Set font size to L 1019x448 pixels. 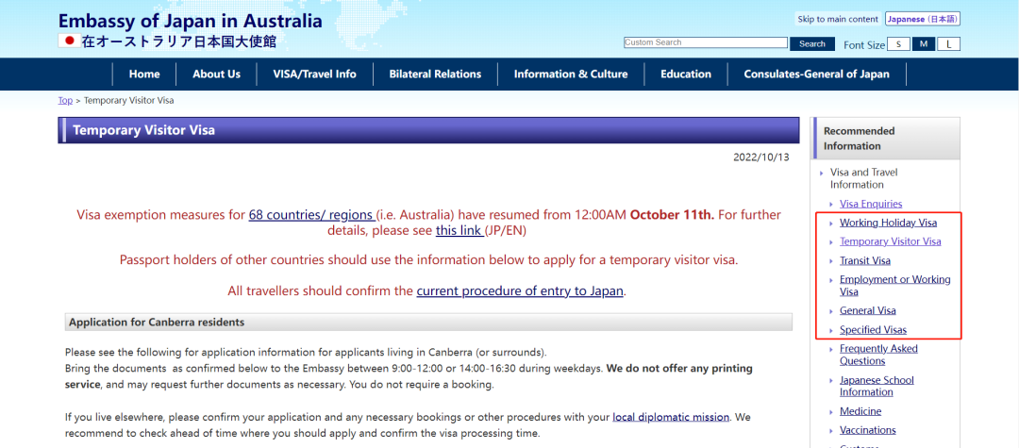pos(949,44)
